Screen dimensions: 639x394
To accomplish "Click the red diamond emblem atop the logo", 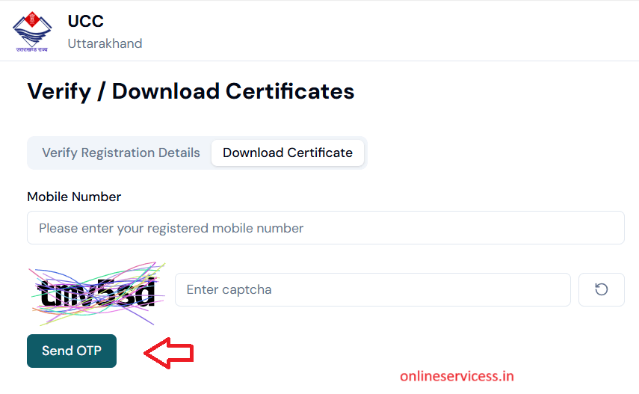I will [x=32, y=19].
